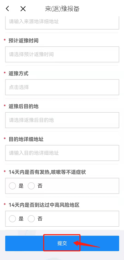Close the page with the X icon

pyautogui.click(x=23, y=9)
